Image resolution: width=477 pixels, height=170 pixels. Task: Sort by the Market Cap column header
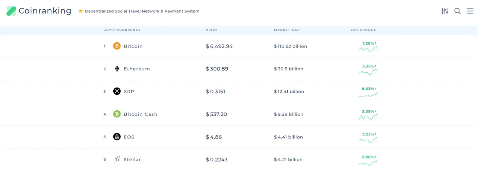[x=287, y=30]
